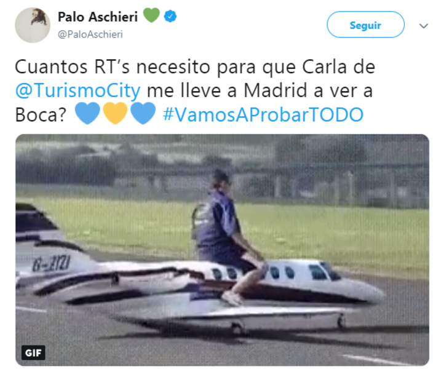Click the first blue heart emoji

coord(87,113)
